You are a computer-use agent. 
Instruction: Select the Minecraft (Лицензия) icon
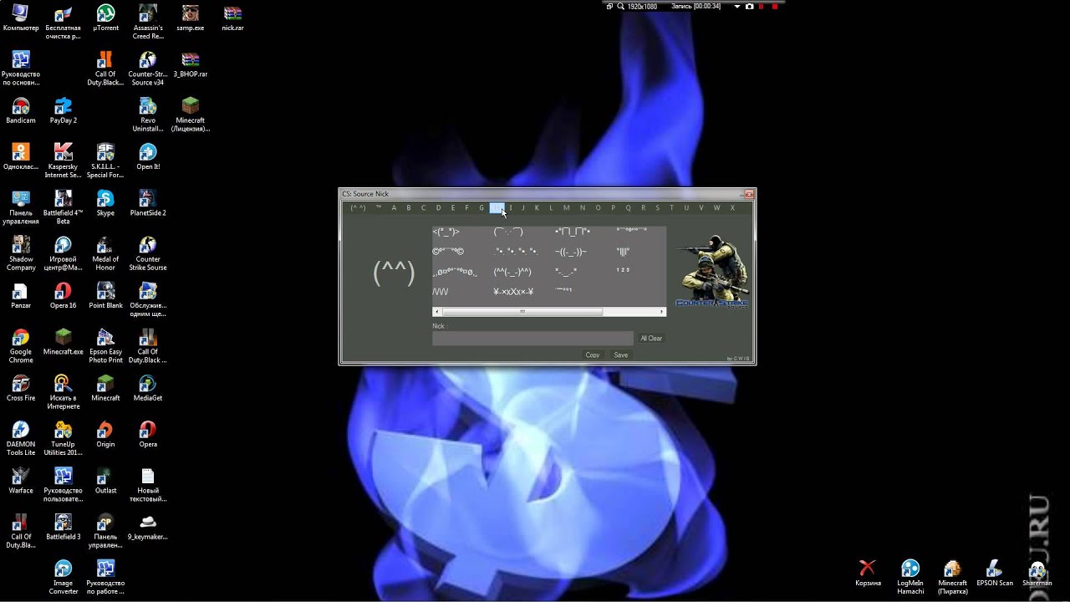(x=191, y=115)
